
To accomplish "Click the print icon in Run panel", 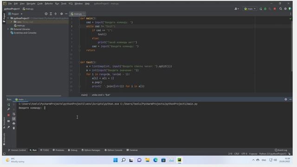I will click(x=14, y=123).
